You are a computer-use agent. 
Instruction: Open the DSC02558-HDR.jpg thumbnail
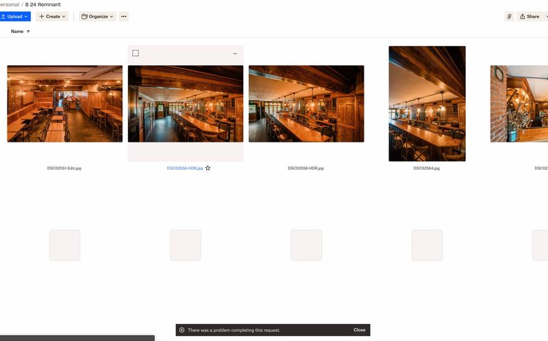pyautogui.click(x=306, y=104)
